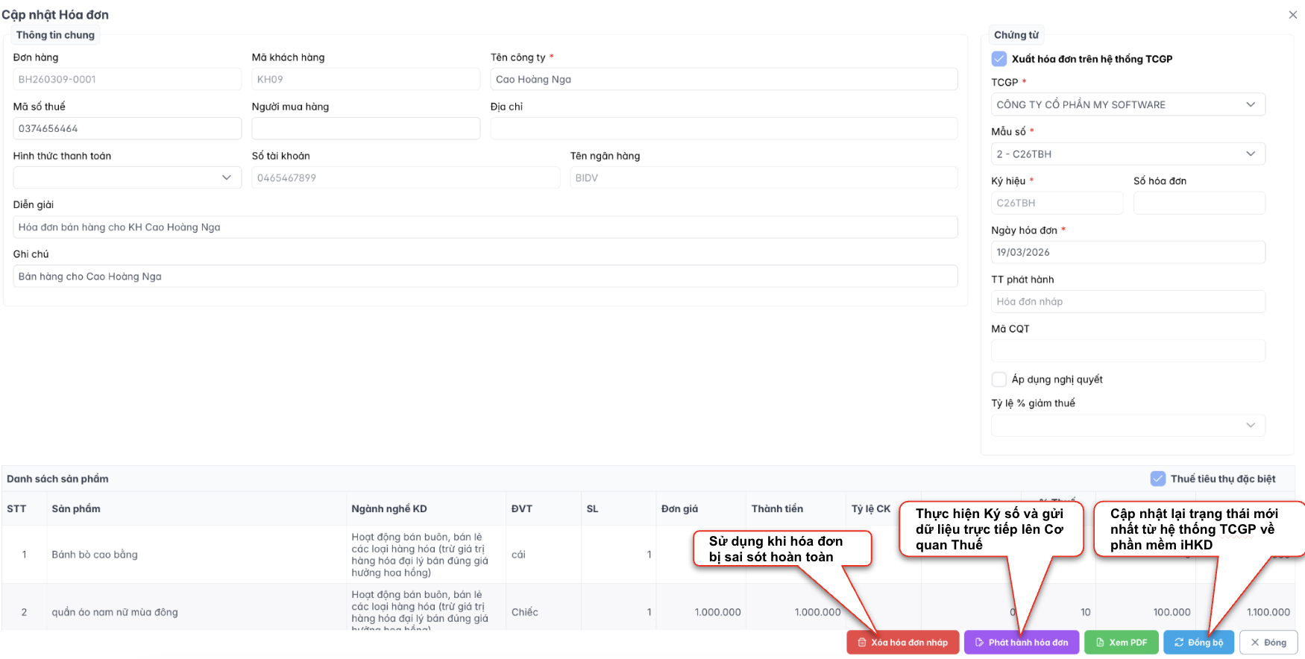Select the Bánh bò cao bằng product row
1305x659 pixels.
pyautogui.click(x=95, y=555)
